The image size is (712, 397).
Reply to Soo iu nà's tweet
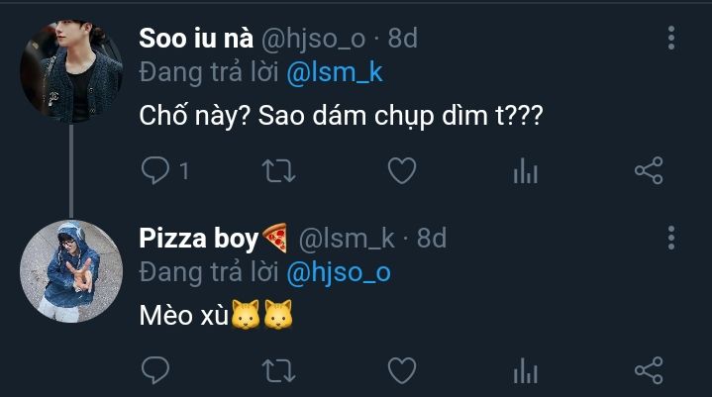tap(155, 171)
